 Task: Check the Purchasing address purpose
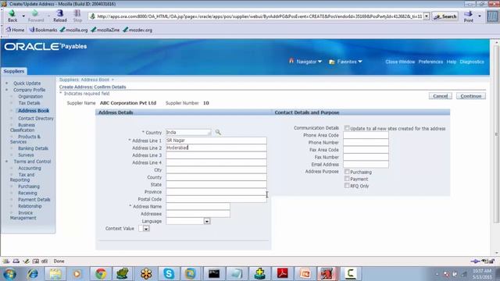tap(347, 172)
